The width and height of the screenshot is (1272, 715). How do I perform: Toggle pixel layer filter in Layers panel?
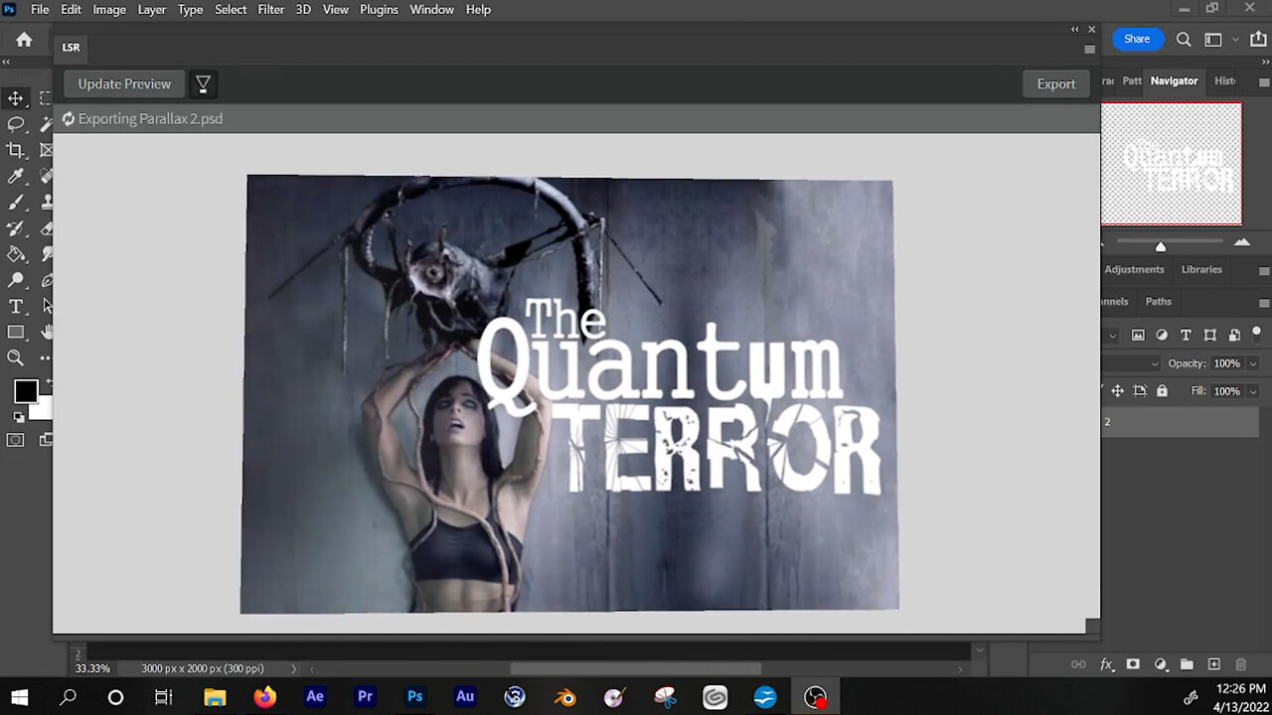tap(1138, 336)
